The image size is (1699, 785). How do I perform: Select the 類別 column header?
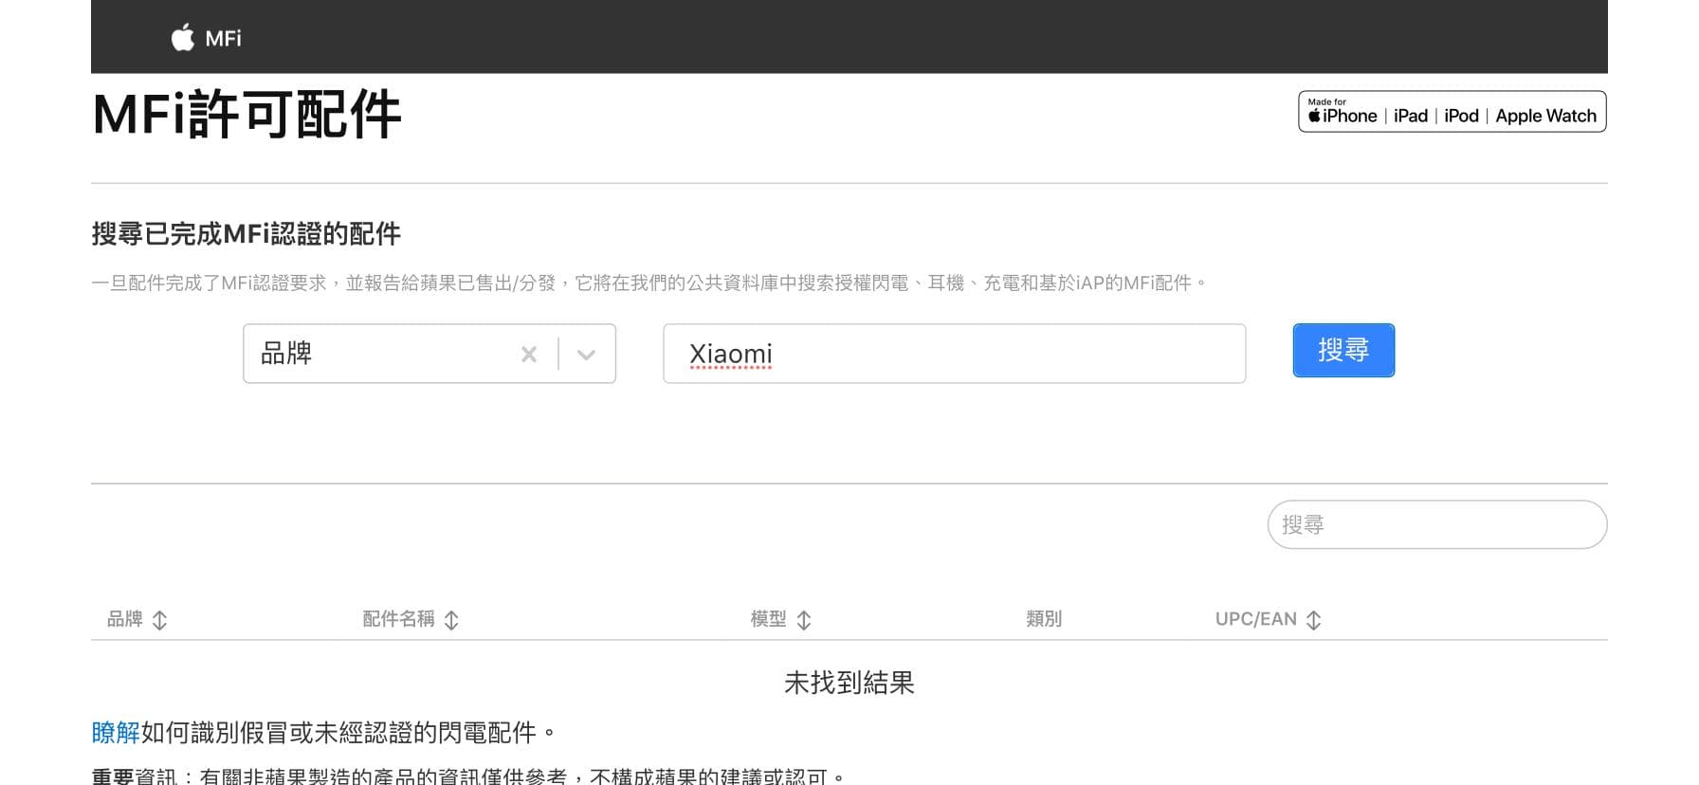[x=1043, y=619]
